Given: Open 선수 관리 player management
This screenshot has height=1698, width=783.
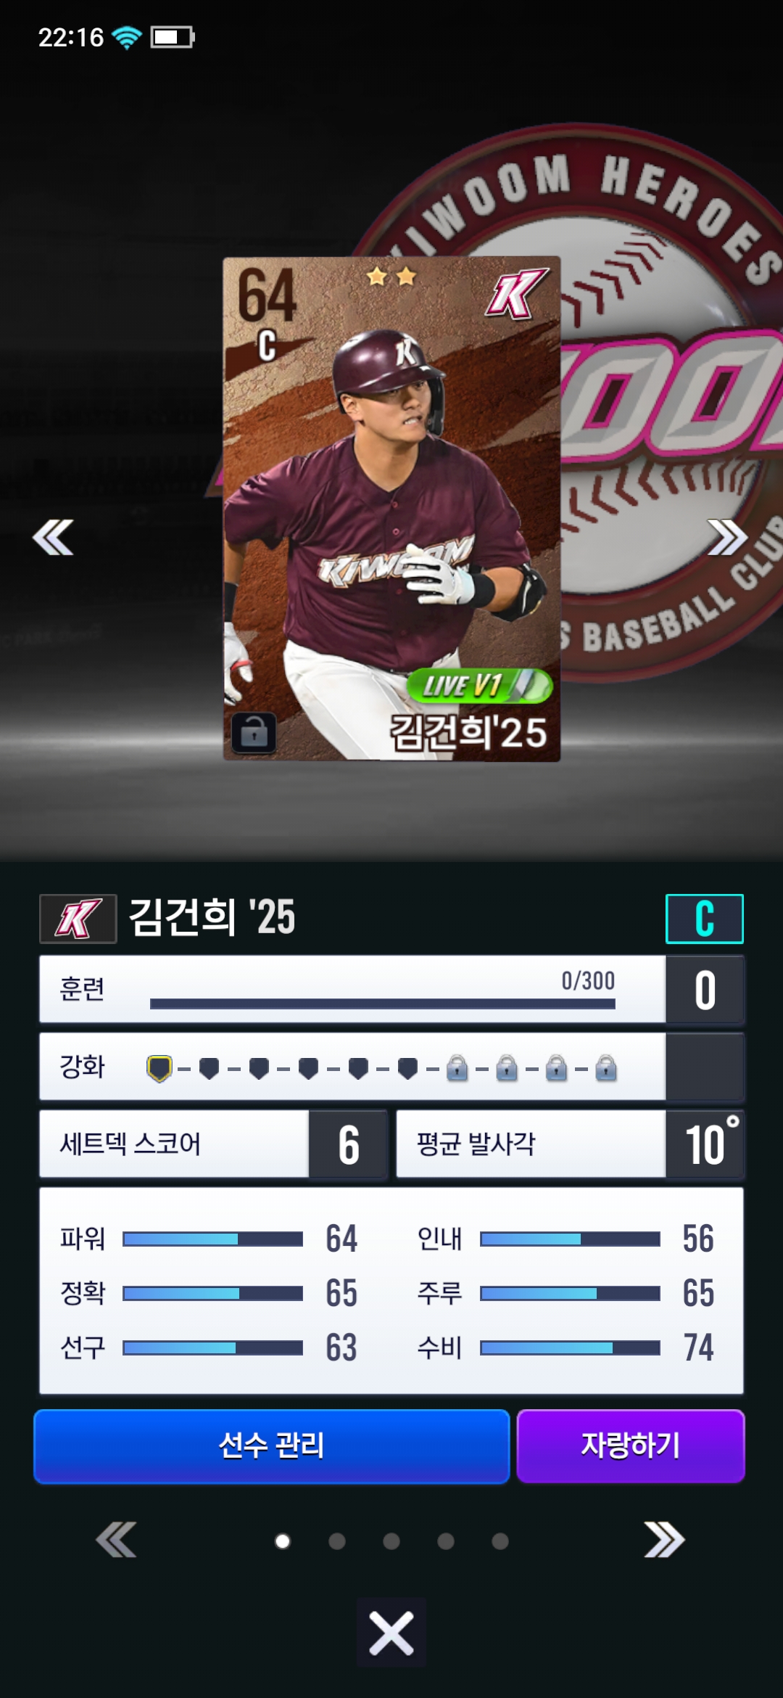Looking at the screenshot, I should [x=272, y=1446].
